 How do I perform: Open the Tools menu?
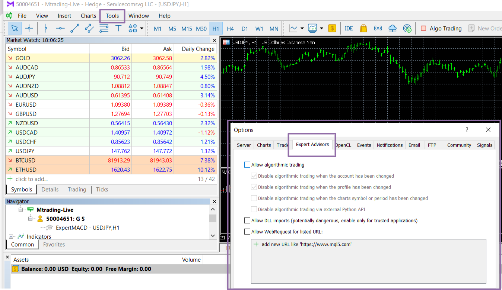click(x=112, y=16)
